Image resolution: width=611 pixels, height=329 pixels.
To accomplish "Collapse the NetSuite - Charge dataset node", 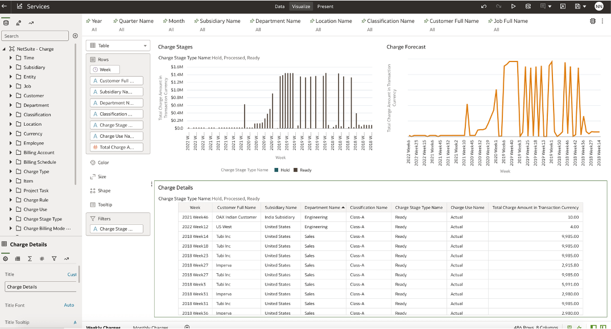I will pos(5,49).
